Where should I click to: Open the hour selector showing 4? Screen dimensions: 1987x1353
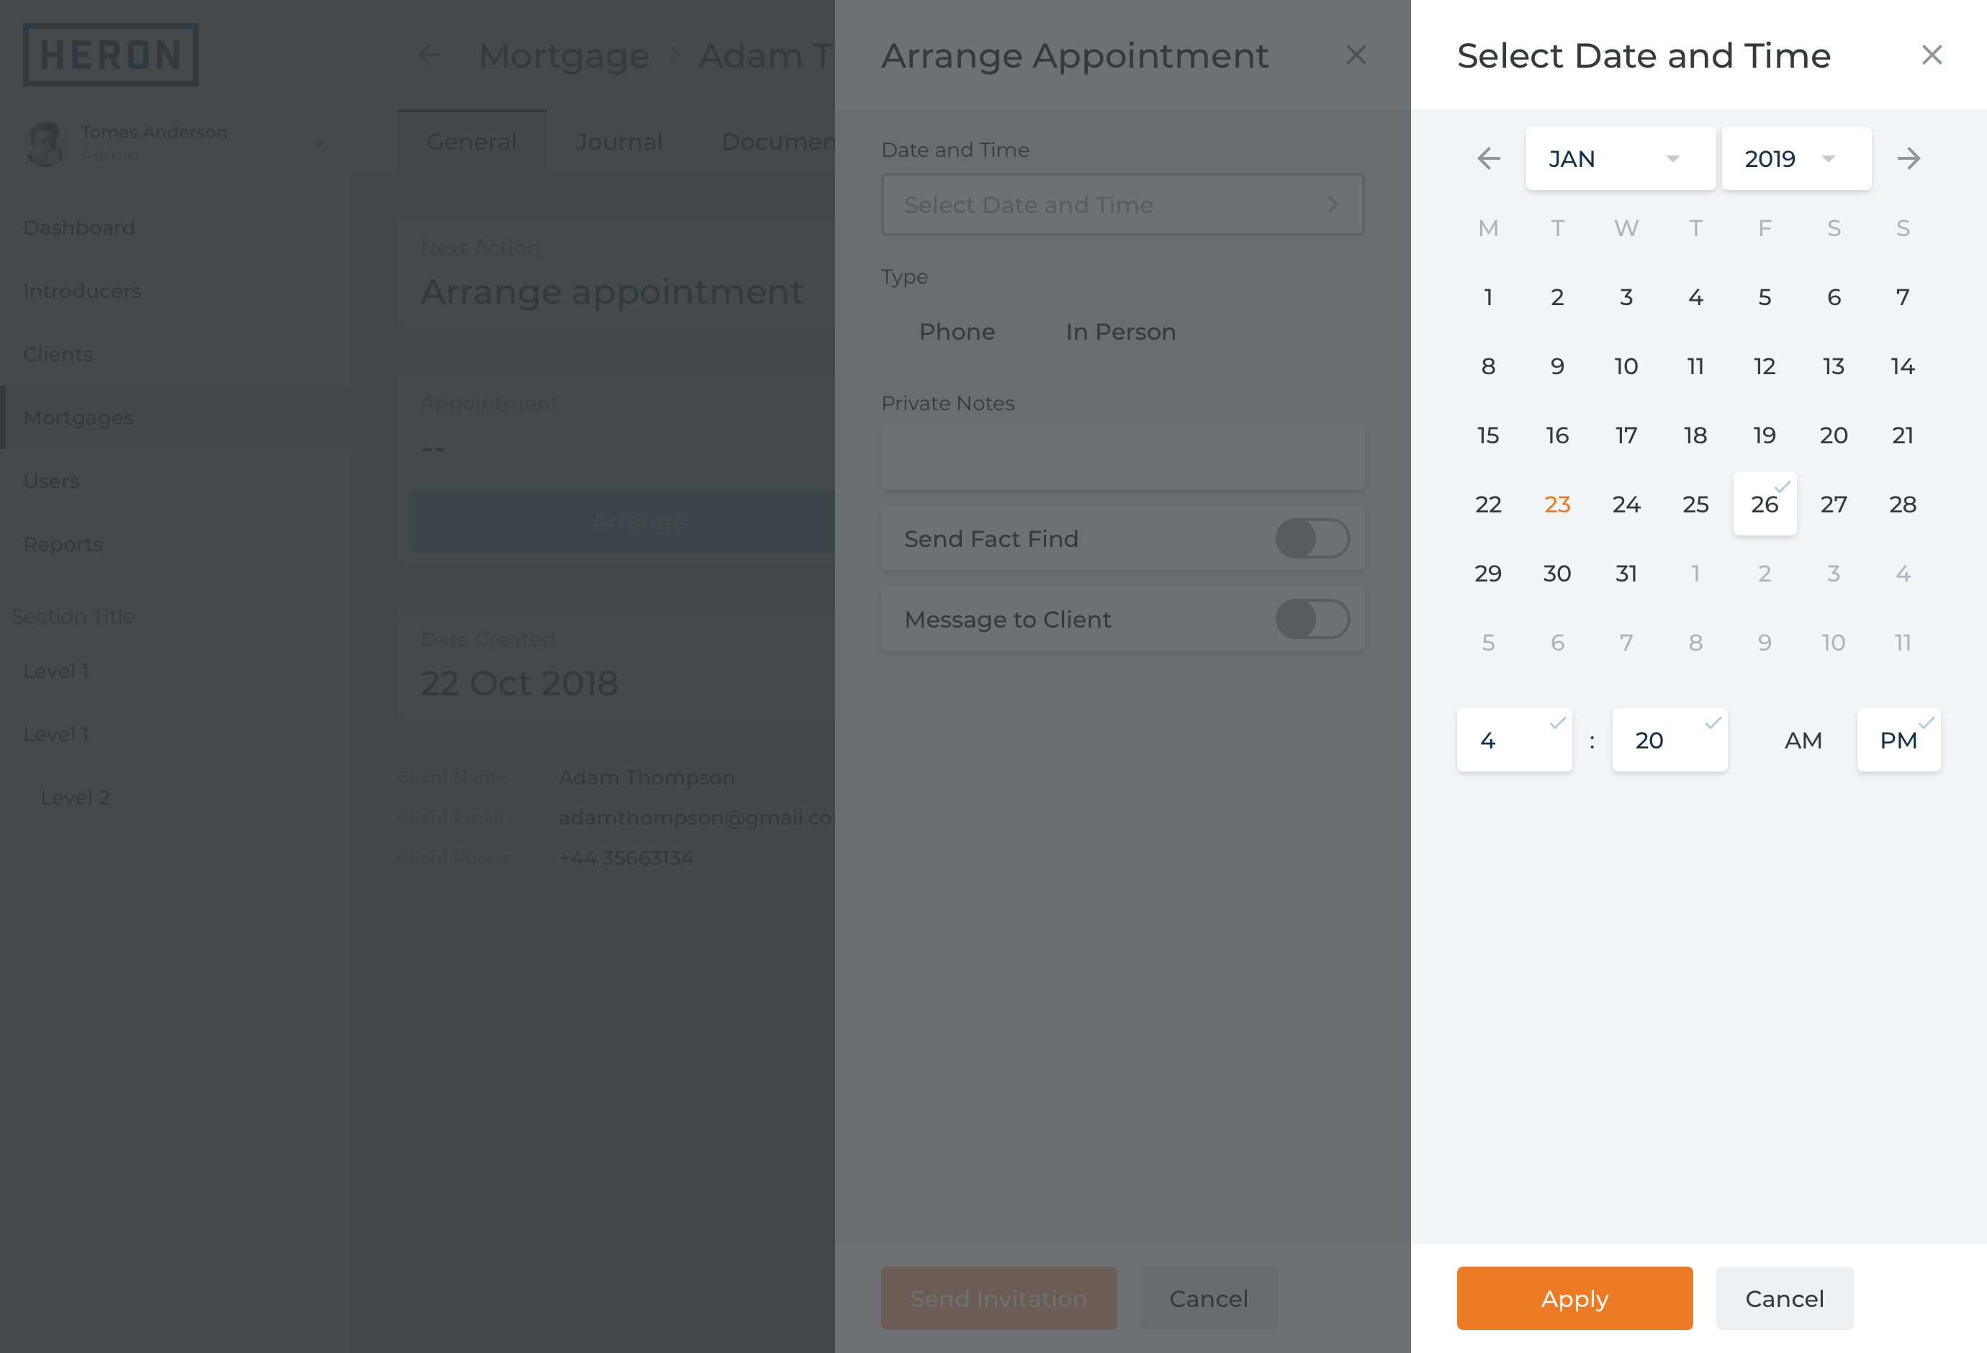pos(1514,740)
